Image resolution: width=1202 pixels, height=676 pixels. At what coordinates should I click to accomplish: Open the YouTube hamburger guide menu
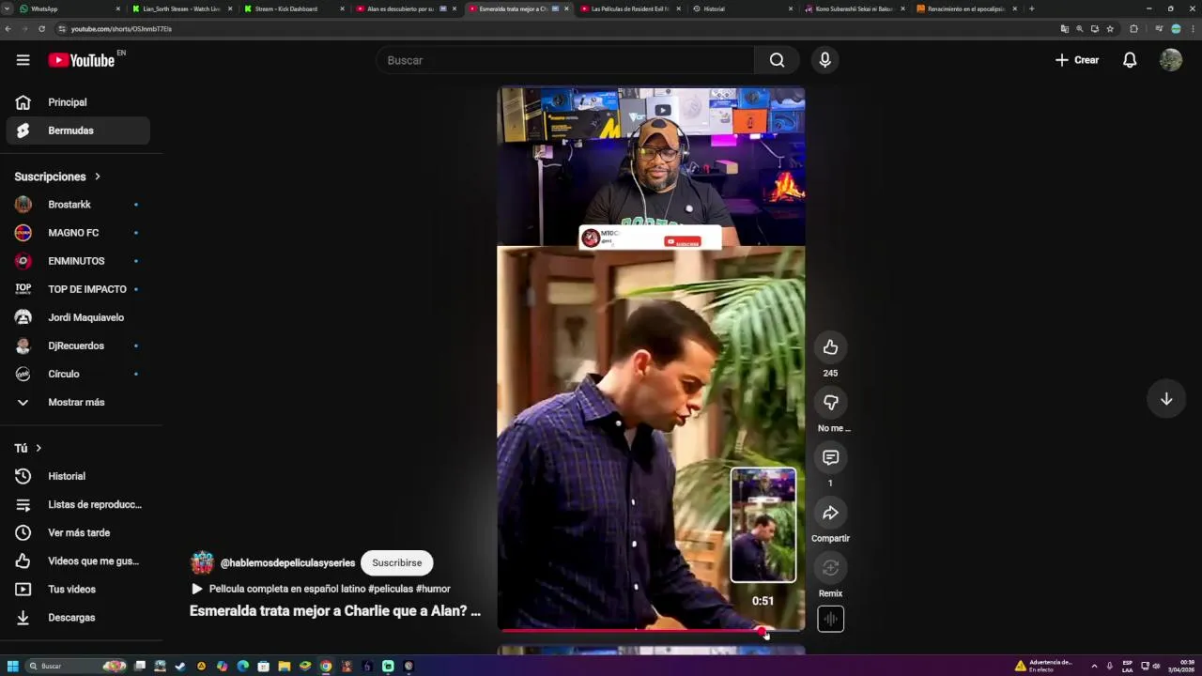23,60
